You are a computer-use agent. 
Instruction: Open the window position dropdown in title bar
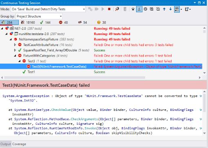[x=195, y=3]
